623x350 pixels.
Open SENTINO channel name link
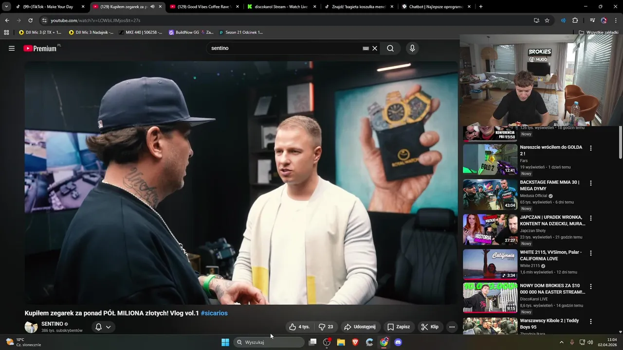[52, 324]
